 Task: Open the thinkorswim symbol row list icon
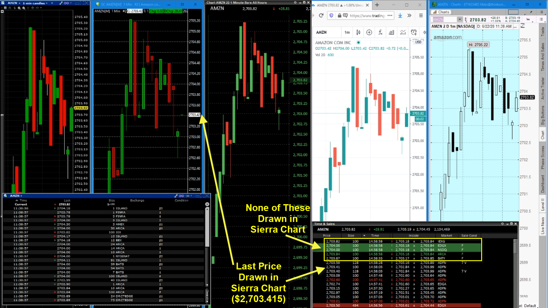541,19
